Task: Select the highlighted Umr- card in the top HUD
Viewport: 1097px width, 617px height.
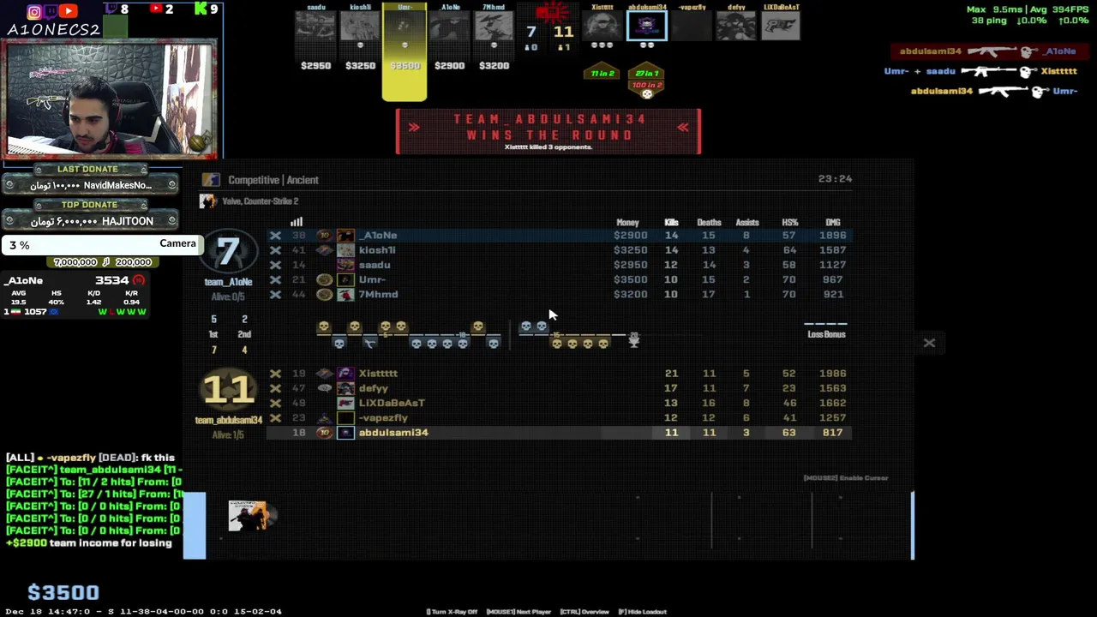Action: point(405,51)
